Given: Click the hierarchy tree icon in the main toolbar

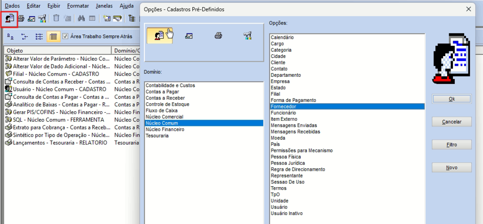Looking at the screenshot, I should click(x=132, y=18).
